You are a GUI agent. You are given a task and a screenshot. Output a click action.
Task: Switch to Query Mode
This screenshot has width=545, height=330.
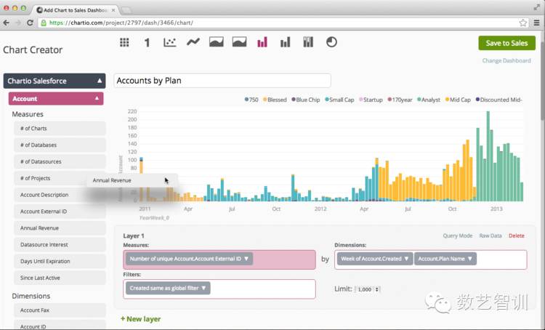tap(457, 236)
